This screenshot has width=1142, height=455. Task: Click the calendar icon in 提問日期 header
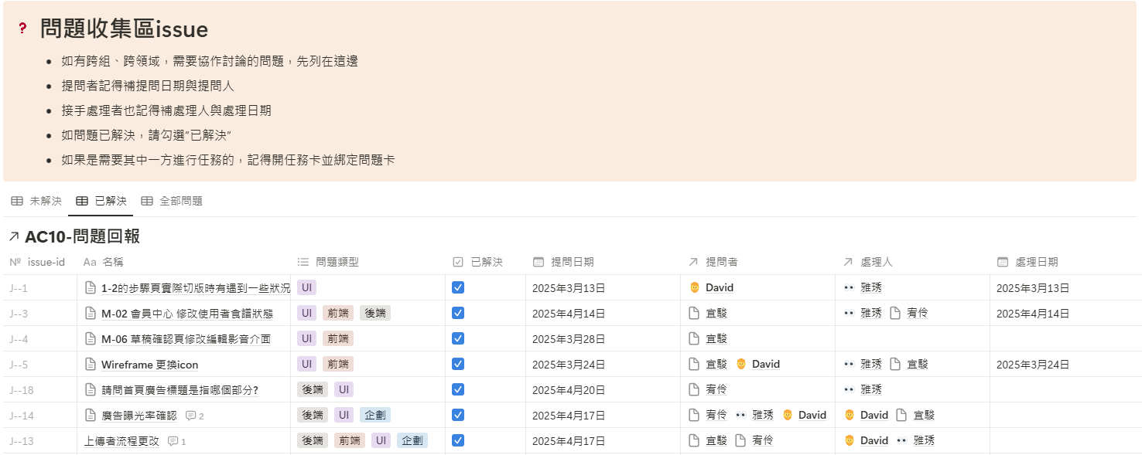tap(539, 263)
